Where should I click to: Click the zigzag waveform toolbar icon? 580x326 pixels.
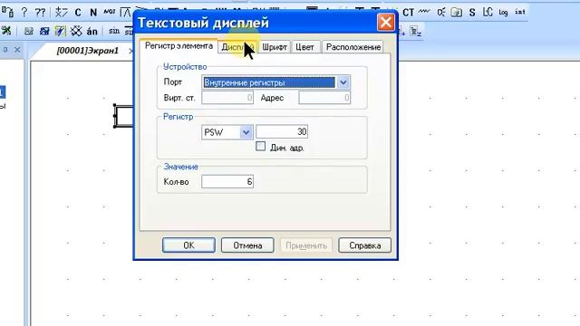coord(424,12)
